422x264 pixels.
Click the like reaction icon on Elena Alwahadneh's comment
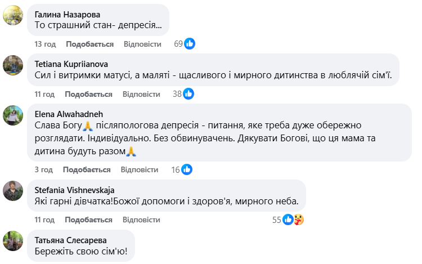187,169
